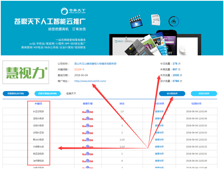Click the 苍鼎天下 circular logo in the banner
This screenshot has width=224, height=169.
pyautogui.click(x=64, y=11)
